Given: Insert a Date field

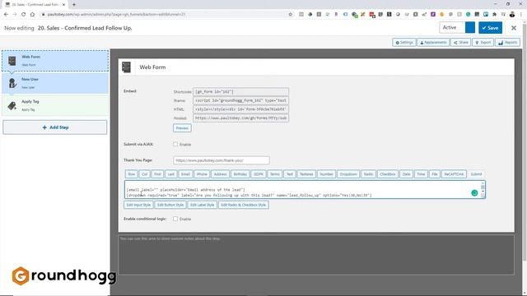Looking at the screenshot, I should [406, 174].
